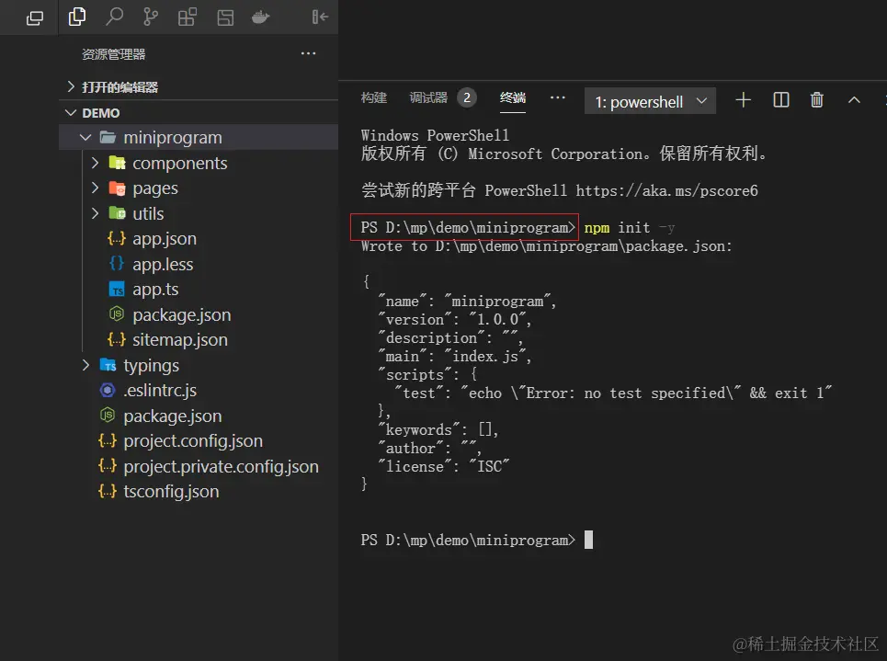Viewport: 887px width, 661px height.
Task: Collapse the miniprogram folder chevron
Action: [85, 137]
